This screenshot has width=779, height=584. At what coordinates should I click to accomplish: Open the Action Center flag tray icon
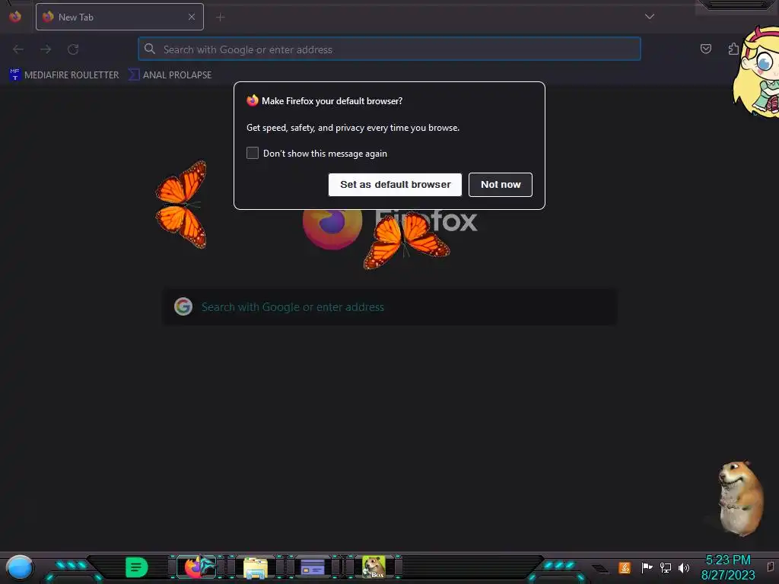click(647, 567)
